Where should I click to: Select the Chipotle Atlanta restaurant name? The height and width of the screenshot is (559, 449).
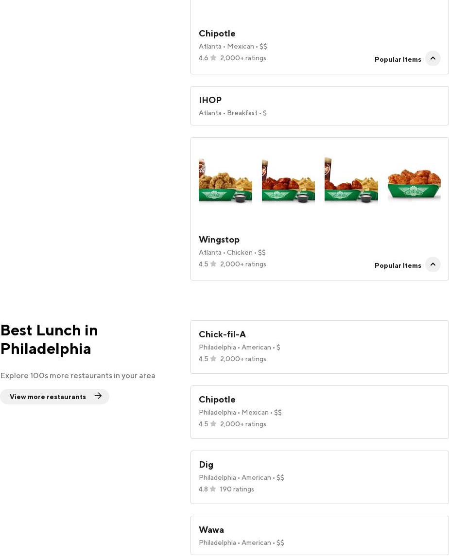pos(217,34)
